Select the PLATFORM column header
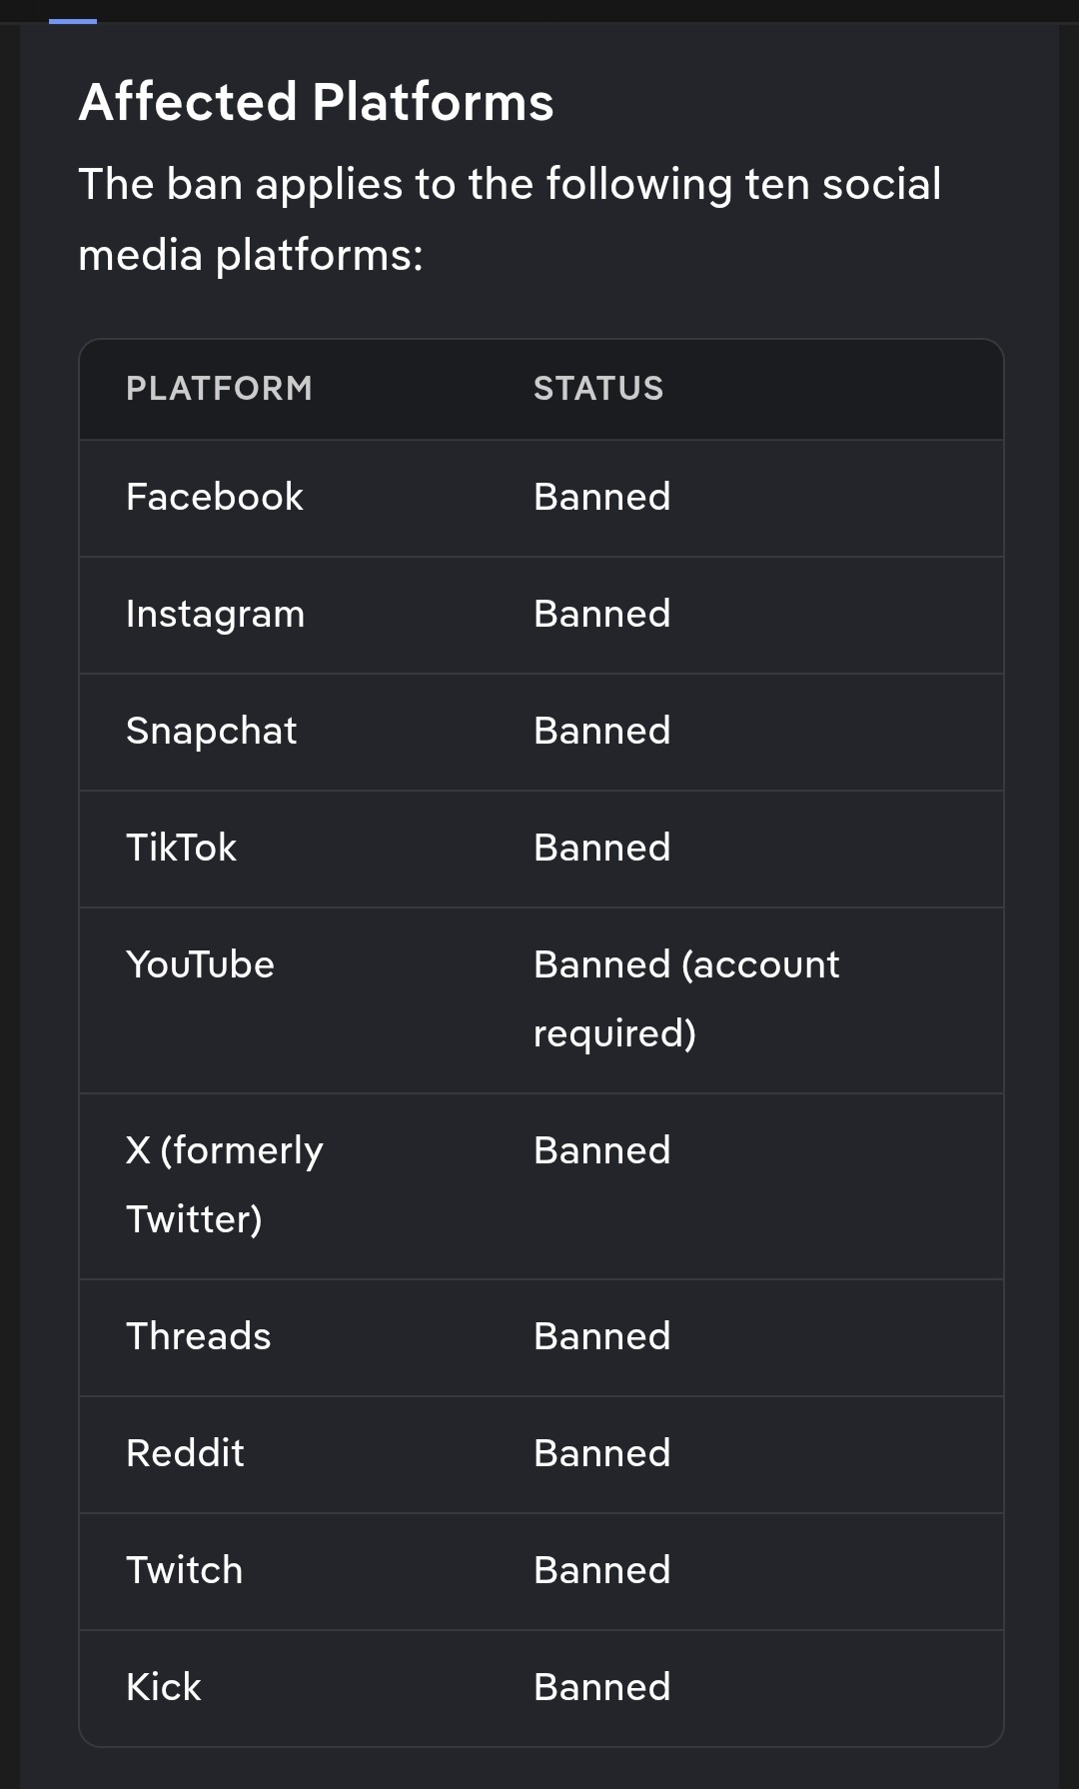The image size is (1079, 1789). pyautogui.click(x=219, y=389)
